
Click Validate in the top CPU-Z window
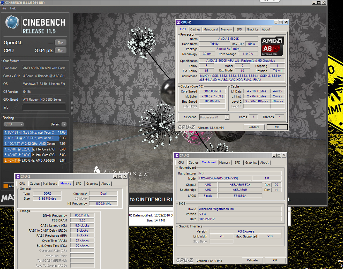[254, 127]
